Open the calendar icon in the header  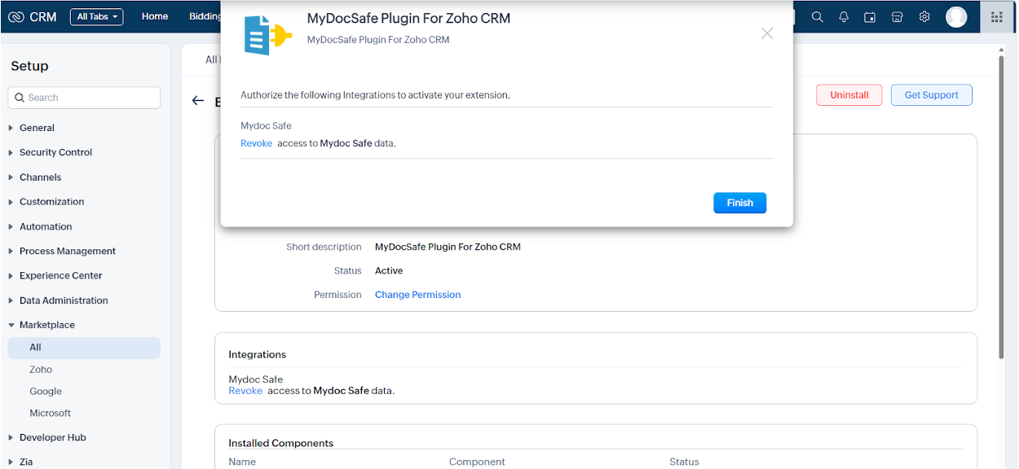(871, 16)
